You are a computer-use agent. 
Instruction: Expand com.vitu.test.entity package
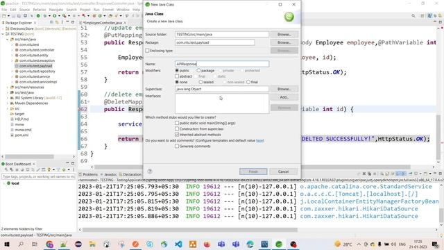point(12,56)
